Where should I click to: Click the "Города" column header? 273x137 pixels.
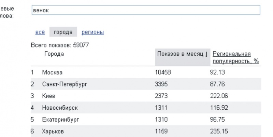[x=54, y=54]
